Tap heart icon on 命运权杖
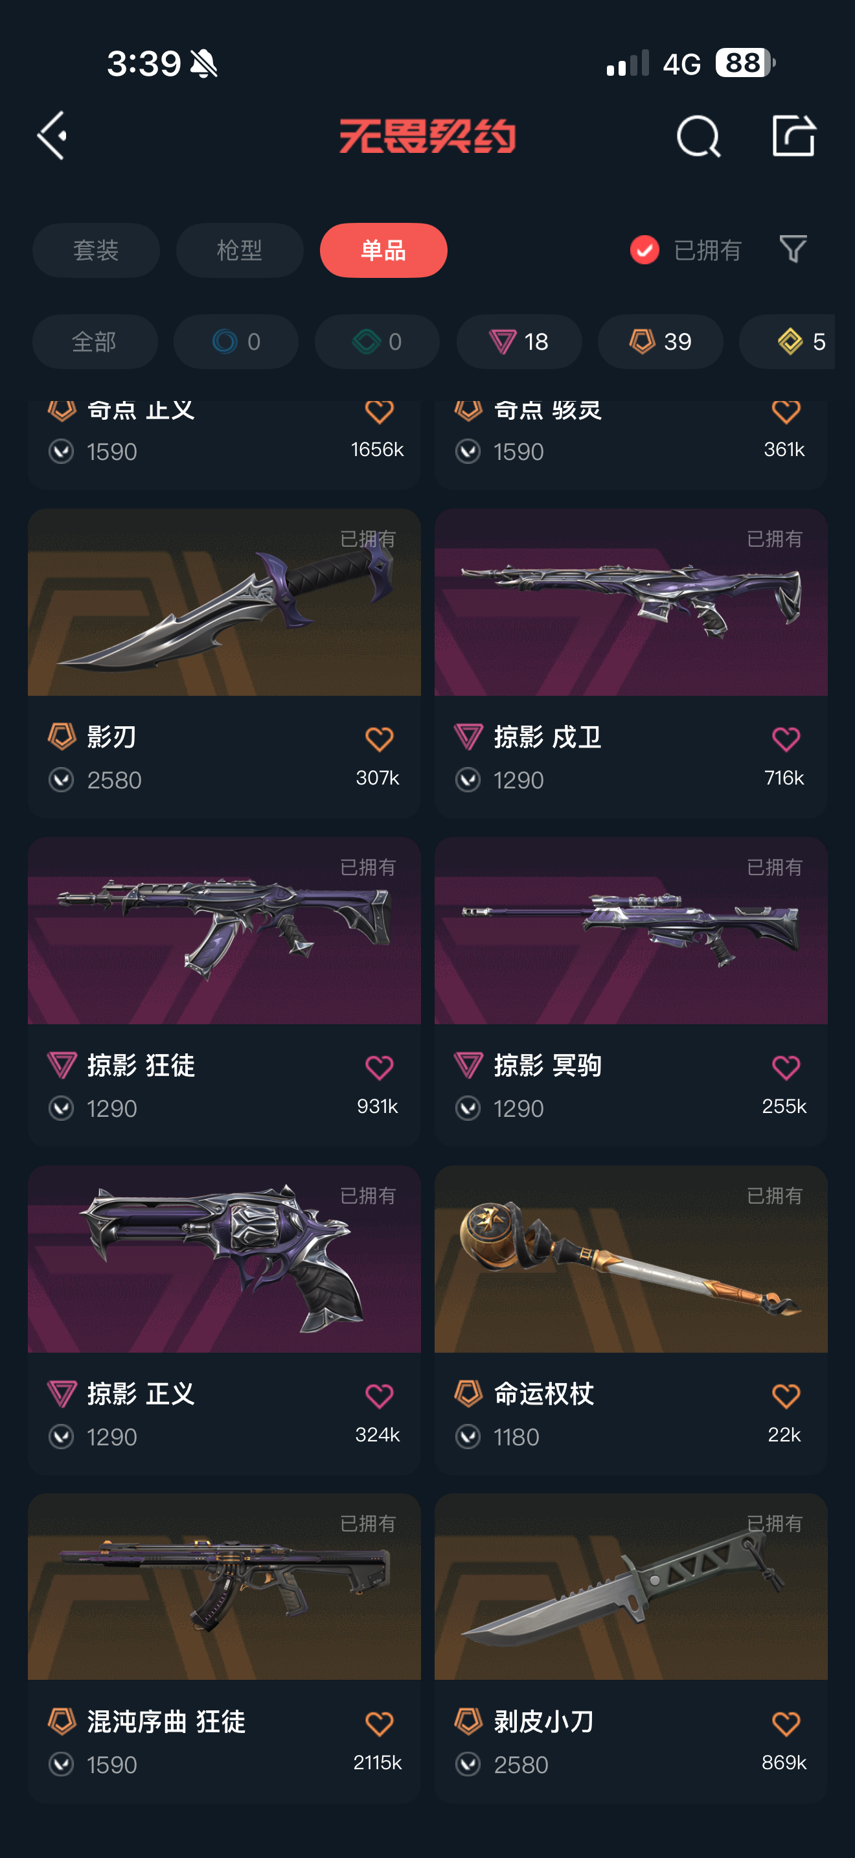855x1858 pixels. pyautogui.click(x=786, y=1395)
